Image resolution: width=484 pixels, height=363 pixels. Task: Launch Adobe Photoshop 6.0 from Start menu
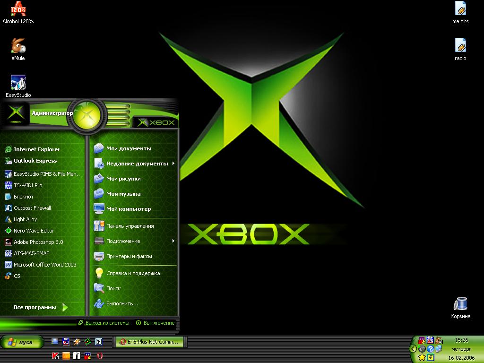point(38,242)
